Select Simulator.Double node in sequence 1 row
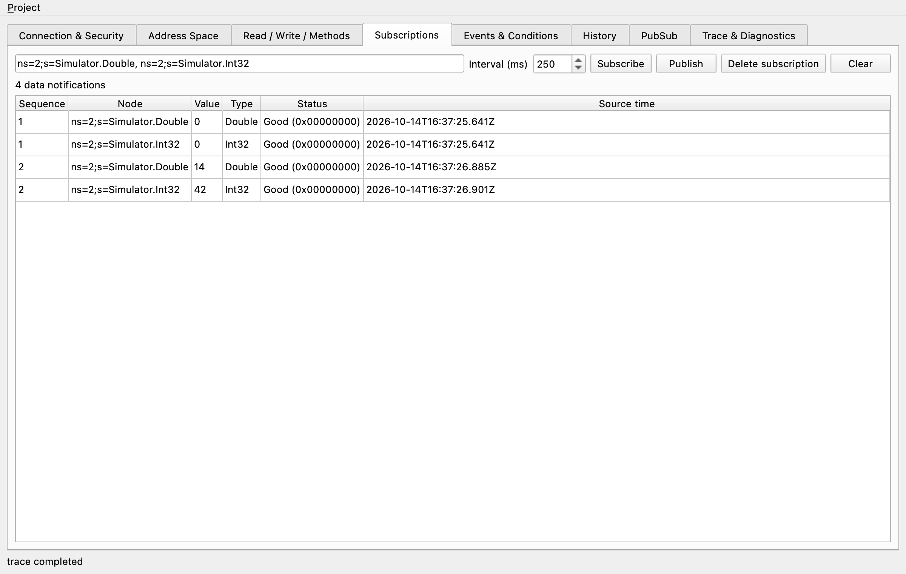Viewport: 906px width, 574px height. coord(129,122)
